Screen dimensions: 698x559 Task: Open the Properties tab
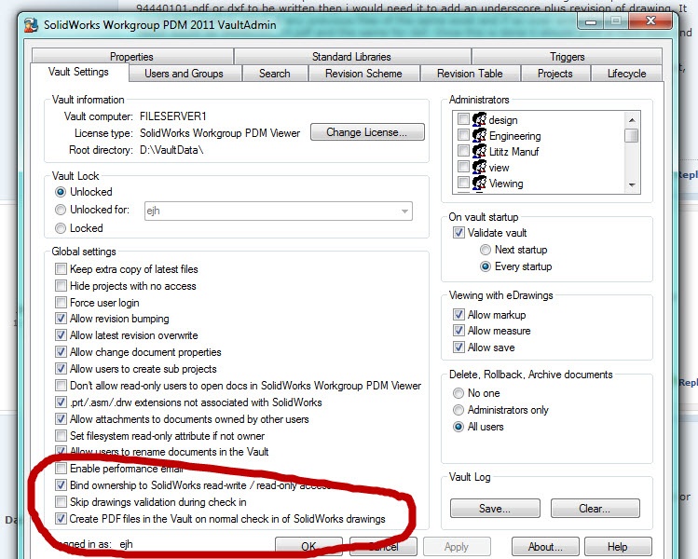pos(131,57)
